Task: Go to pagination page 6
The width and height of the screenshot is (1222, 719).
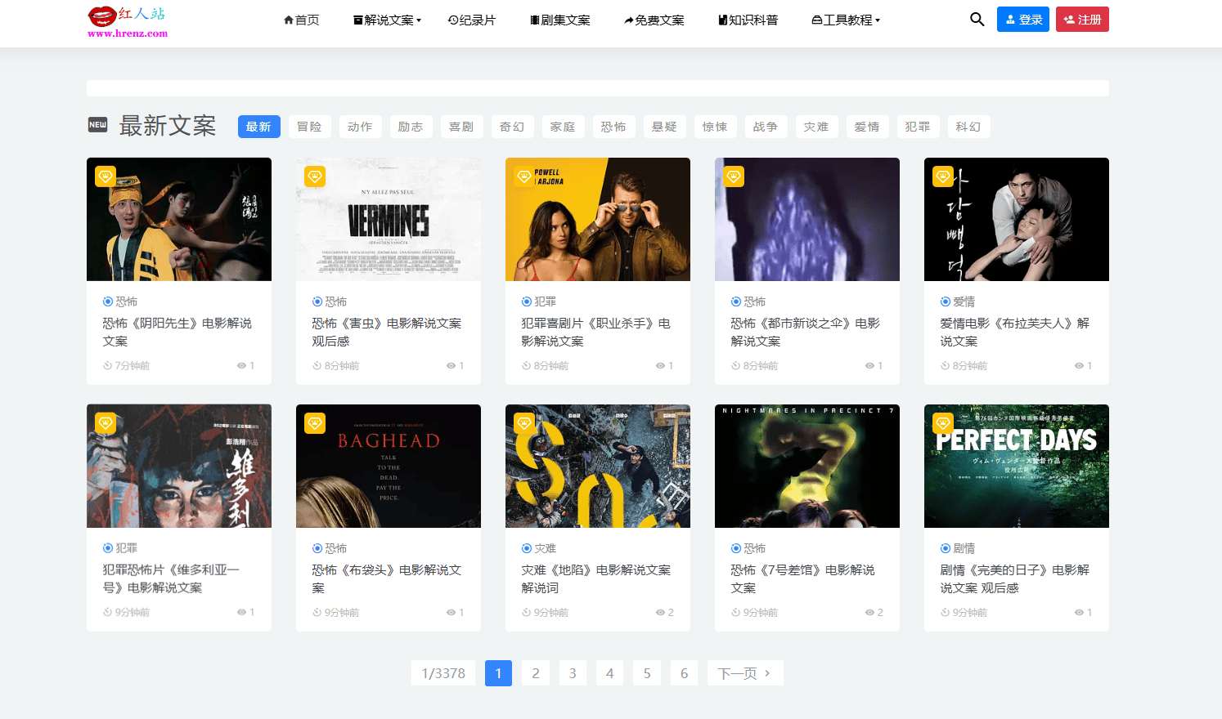Action: pyautogui.click(x=685, y=673)
